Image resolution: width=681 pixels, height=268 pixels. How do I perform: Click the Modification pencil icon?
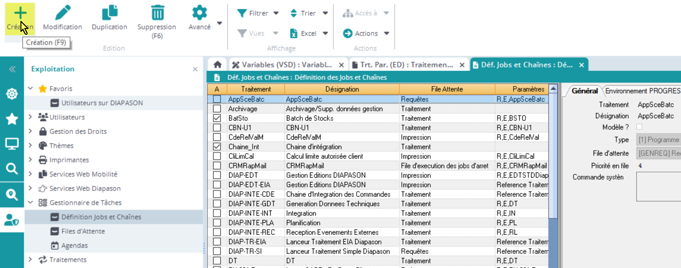coord(62,13)
